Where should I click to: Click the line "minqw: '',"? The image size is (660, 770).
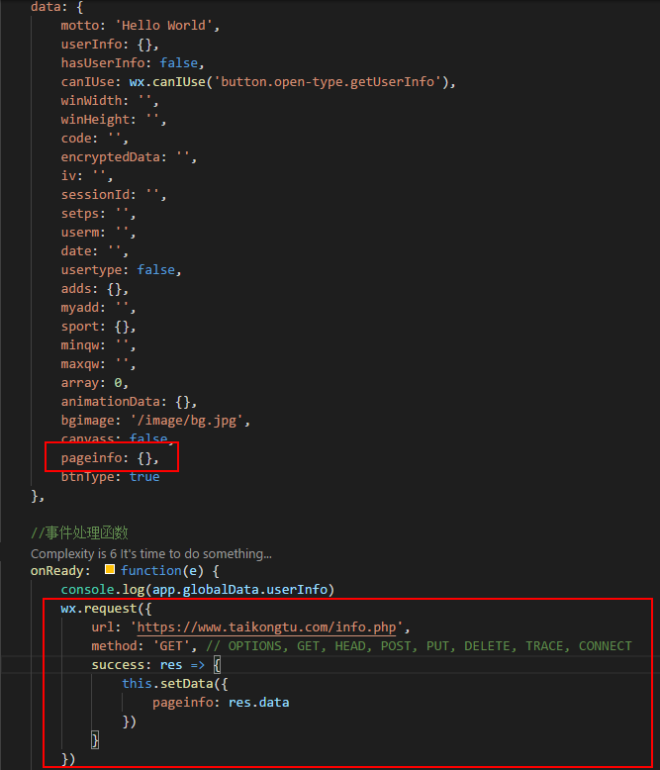(x=98, y=345)
